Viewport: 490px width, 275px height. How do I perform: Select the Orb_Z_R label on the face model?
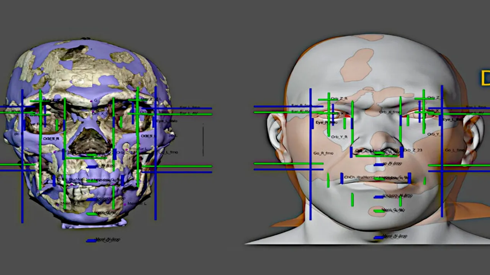(x=339, y=99)
